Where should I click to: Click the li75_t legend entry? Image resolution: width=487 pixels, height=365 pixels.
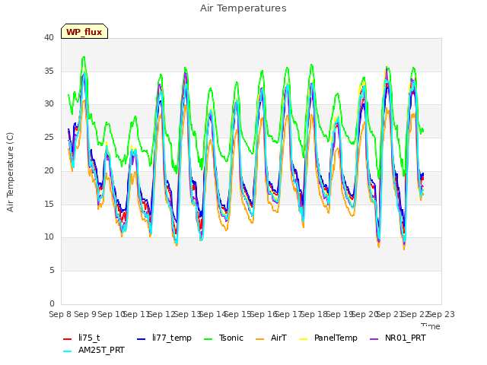pos(81,338)
